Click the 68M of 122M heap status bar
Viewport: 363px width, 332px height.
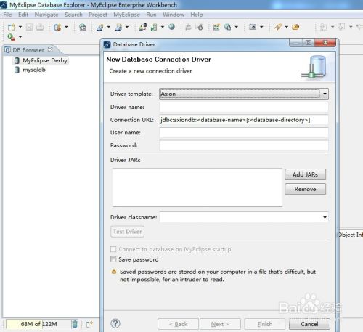pos(38,324)
